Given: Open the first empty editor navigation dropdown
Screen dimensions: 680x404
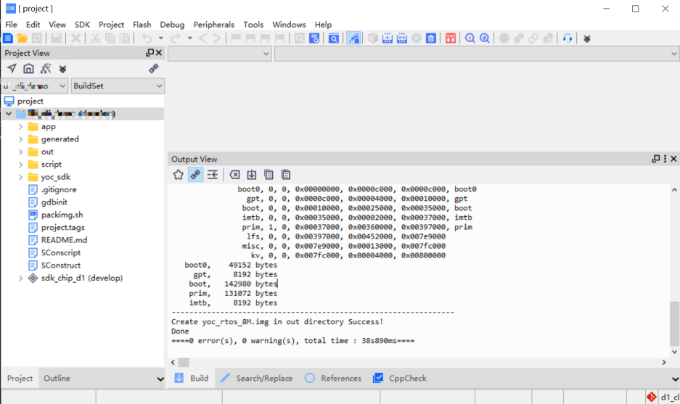Looking at the screenshot, I should (220, 54).
